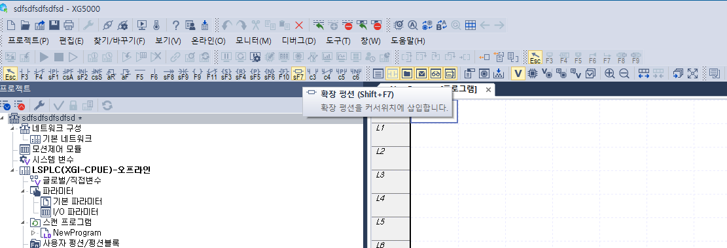Screen dimensions: 727x248
Task: Toggle the CPU chip view button
Action: pyautogui.click(x=533, y=73)
